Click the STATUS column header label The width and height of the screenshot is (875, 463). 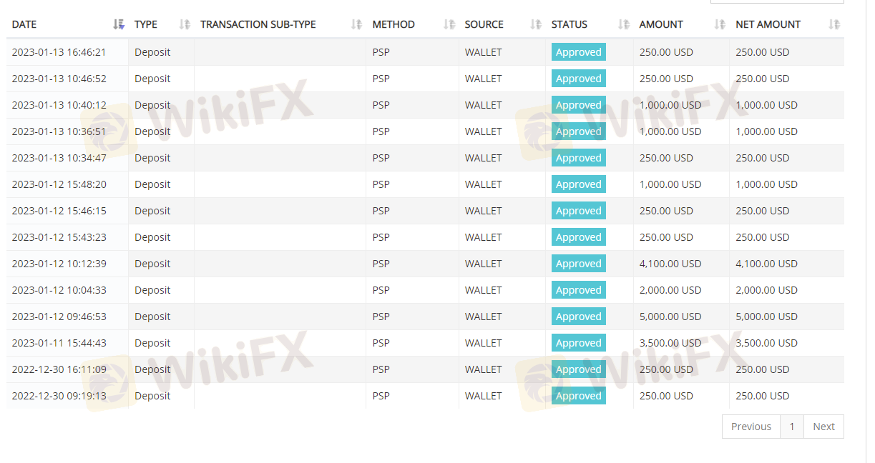point(570,24)
